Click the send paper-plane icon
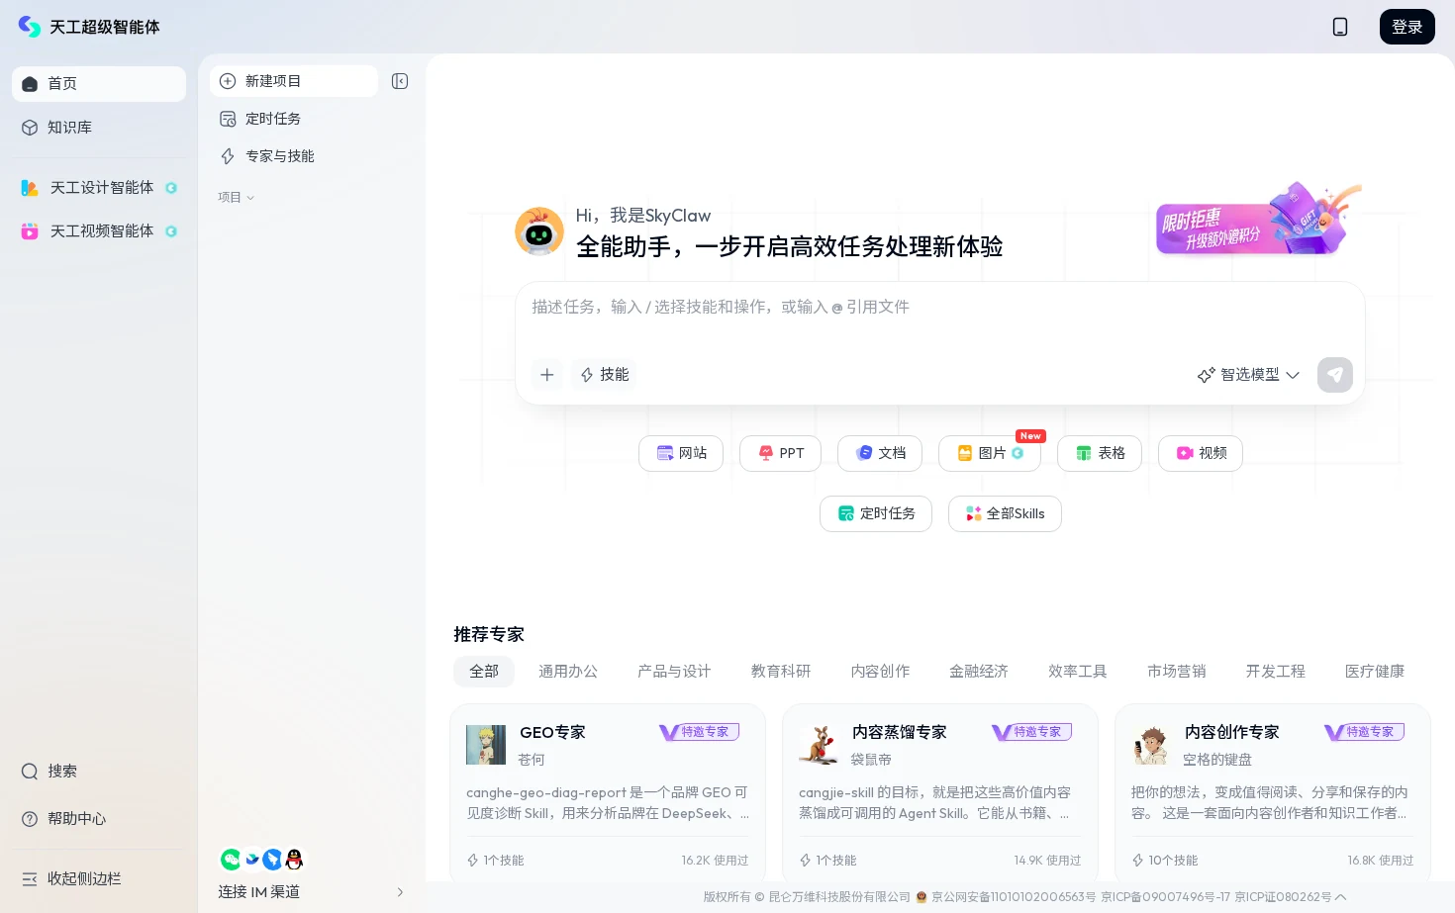This screenshot has width=1455, height=913. pyautogui.click(x=1335, y=375)
